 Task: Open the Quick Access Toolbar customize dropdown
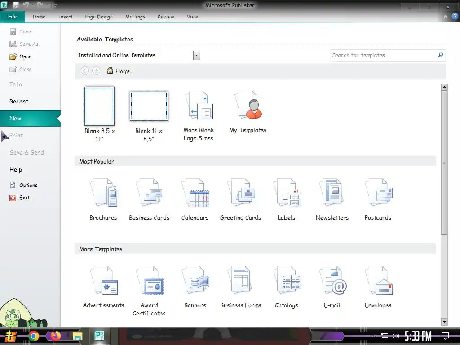[x=55, y=5]
